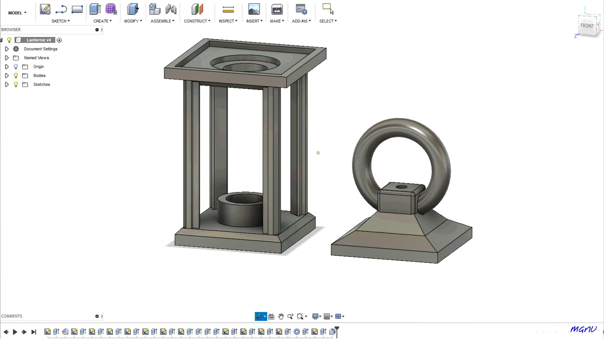Activate the Orbit navigation tool

(259, 316)
